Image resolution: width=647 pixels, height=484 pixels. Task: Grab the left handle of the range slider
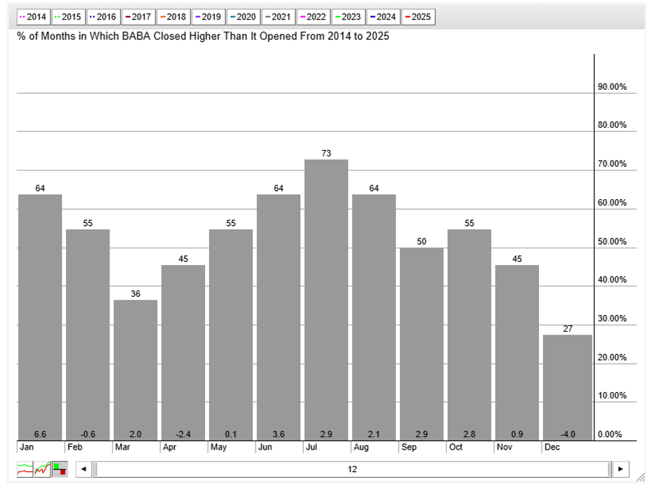click(x=95, y=469)
